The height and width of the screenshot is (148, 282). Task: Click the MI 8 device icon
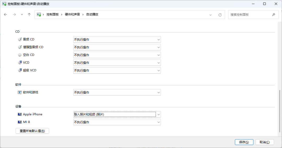click(x=20, y=122)
